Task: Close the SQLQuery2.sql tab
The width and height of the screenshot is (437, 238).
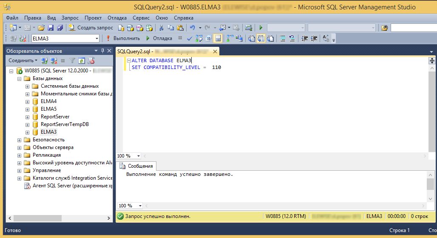Action: click(x=215, y=52)
